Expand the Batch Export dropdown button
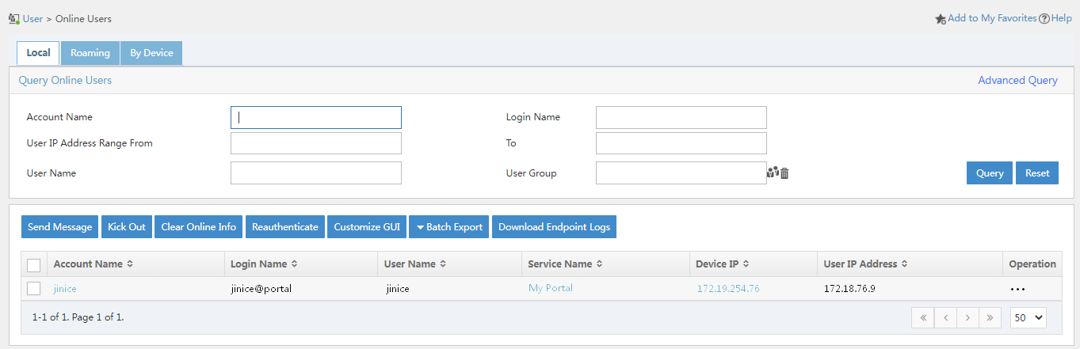The height and width of the screenshot is (349, 1080). (450, 227)
